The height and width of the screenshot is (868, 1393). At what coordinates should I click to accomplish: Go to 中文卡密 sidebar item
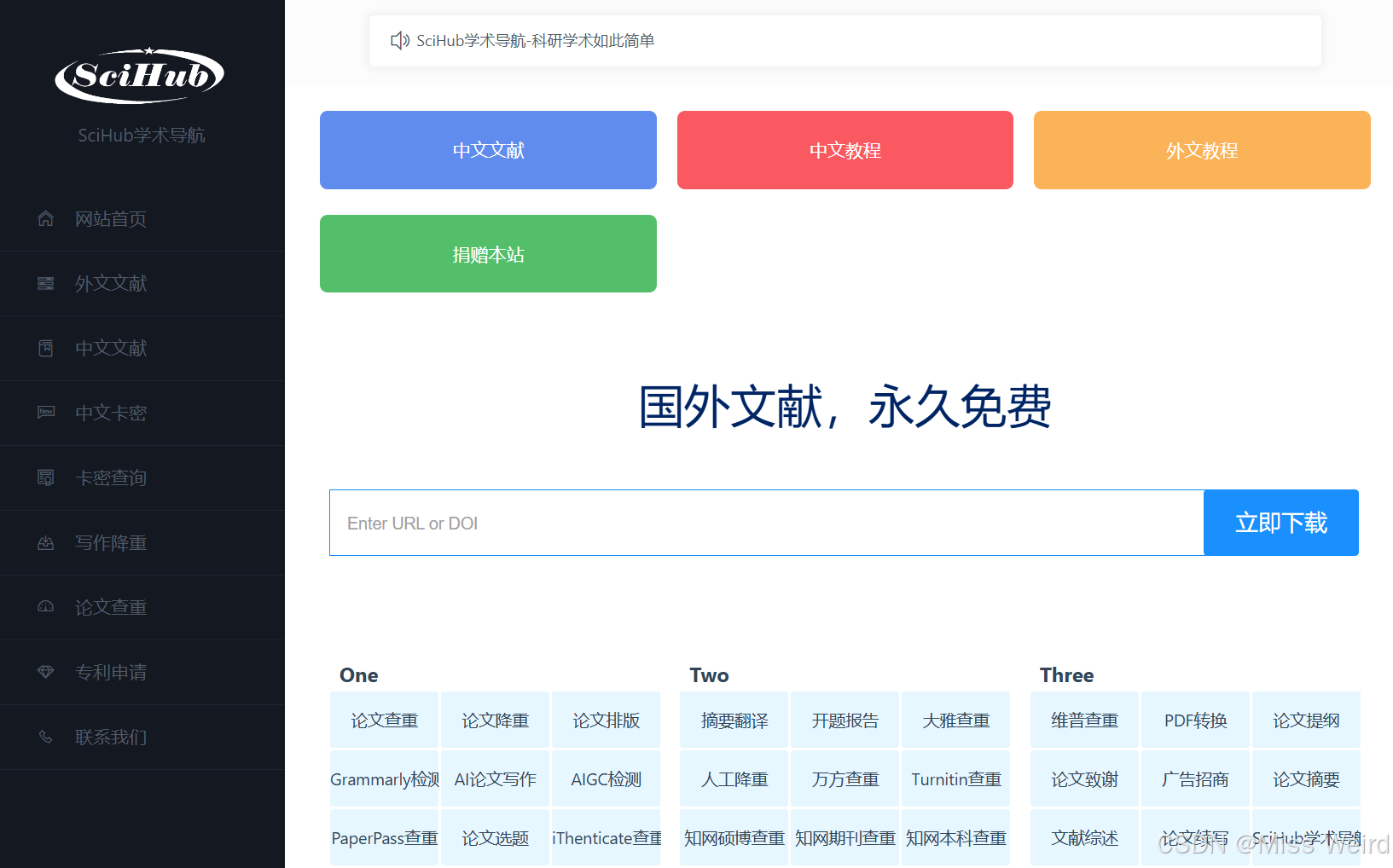pos(142,414)
